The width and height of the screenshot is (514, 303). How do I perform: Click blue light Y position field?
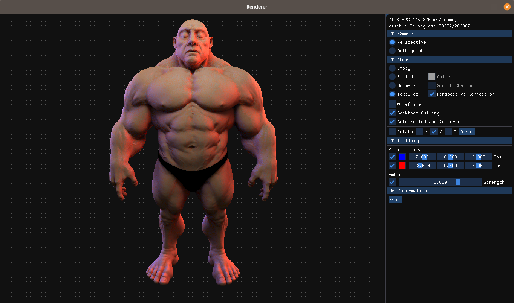(450, 157)
